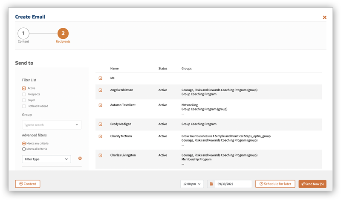Select the name Charity McMinn
This screenshot has height=200, width=341.
click(121, 136)
